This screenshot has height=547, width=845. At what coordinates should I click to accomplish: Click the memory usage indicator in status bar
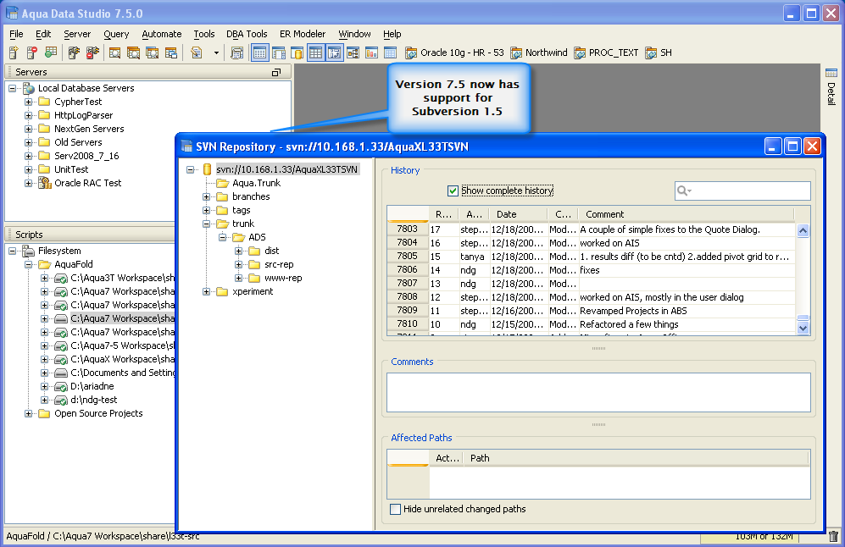tap(749, 536)
